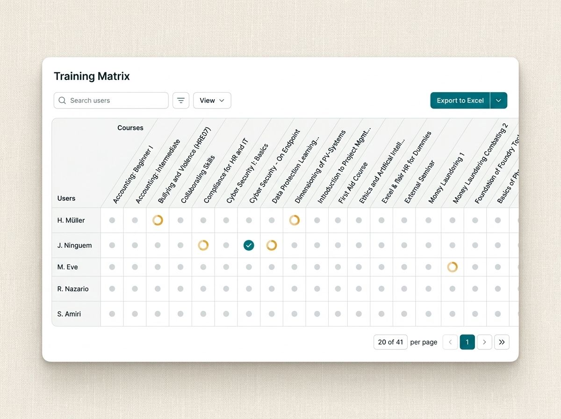Click H. Müller's External Seminar status dot

pos(404,220)
